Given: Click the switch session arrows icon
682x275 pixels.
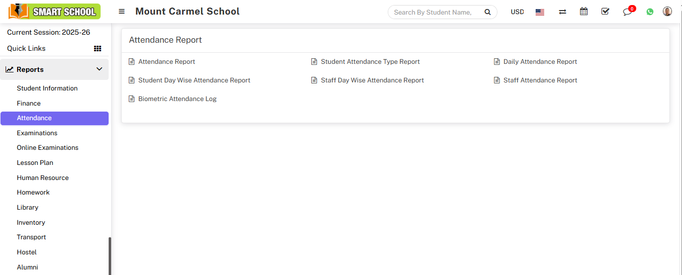Looking at the screenshot, I should click(562, 12).
